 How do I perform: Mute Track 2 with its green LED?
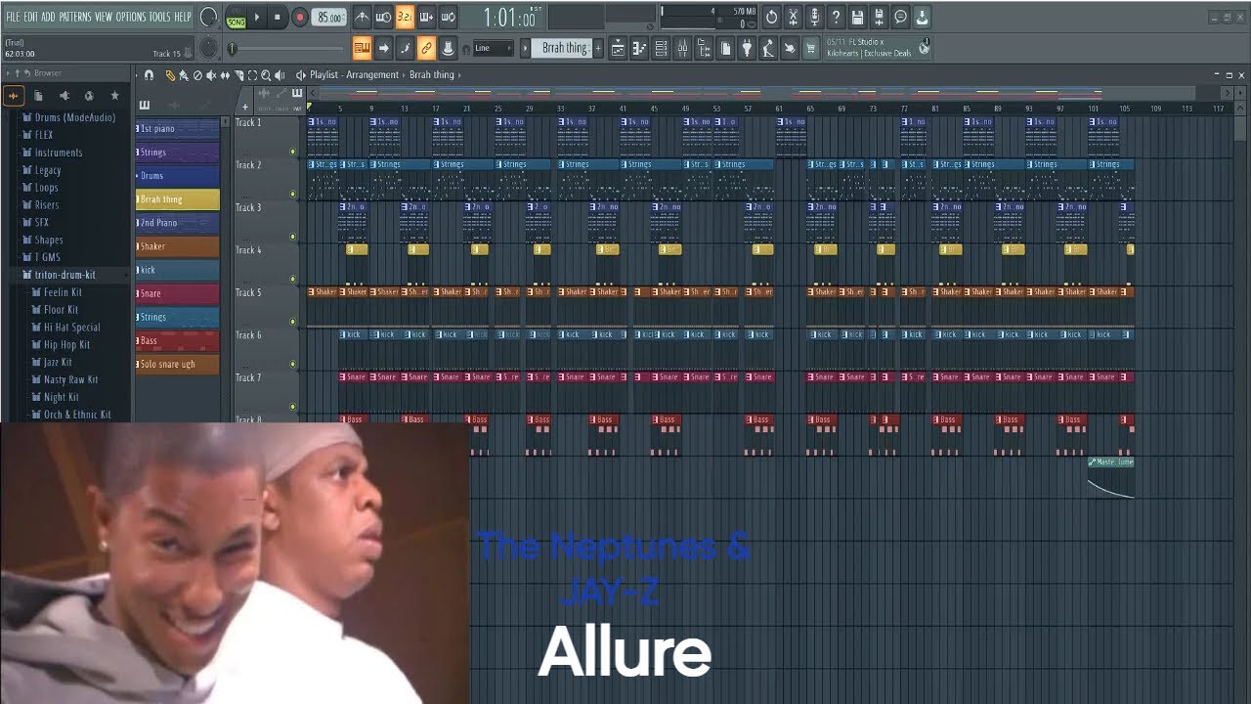click(292, 194)
